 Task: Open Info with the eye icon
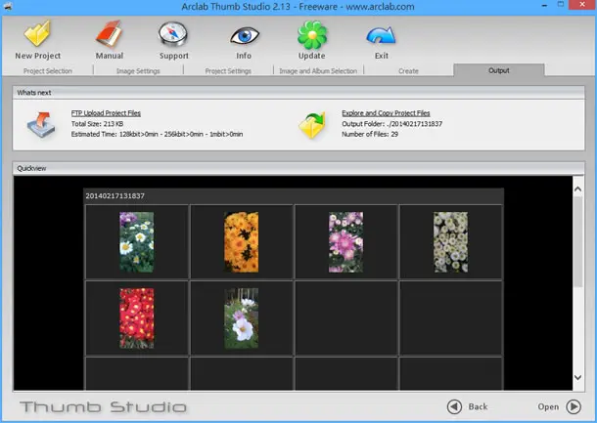(x=245, y=36)
